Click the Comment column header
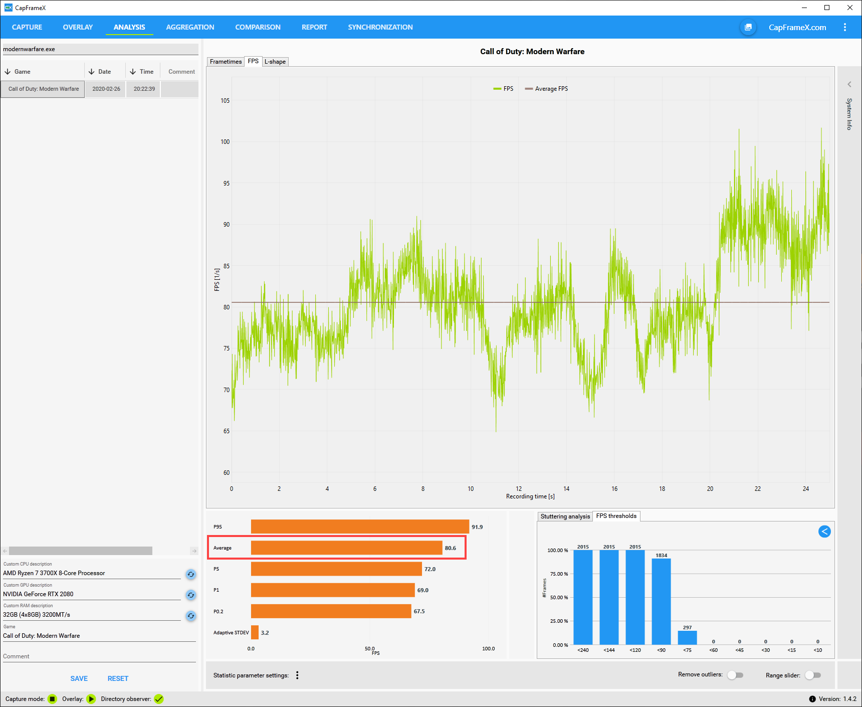Image resolution: width=862 pixels, height=707 pixels. coord(181,72)
